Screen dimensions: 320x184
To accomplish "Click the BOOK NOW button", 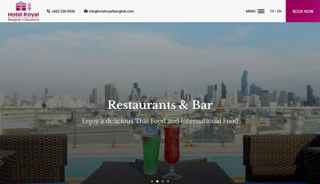I will pos(303,11).
